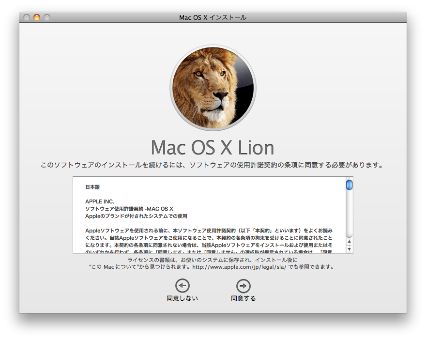Click the Appleのブランドが付されたシステムでの使用 line
426x340 pixels.
point(136,216)
